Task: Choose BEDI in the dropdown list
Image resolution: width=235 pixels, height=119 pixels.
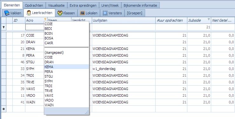Action: point(66,29)
